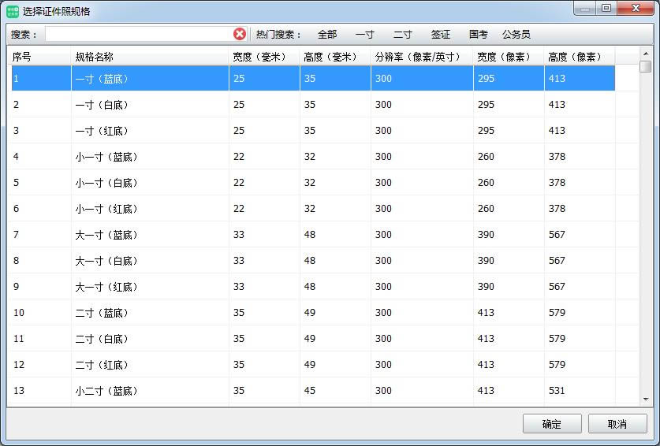
Task: Select row 小一寸（红底）
Action: (x=313, y=209)
